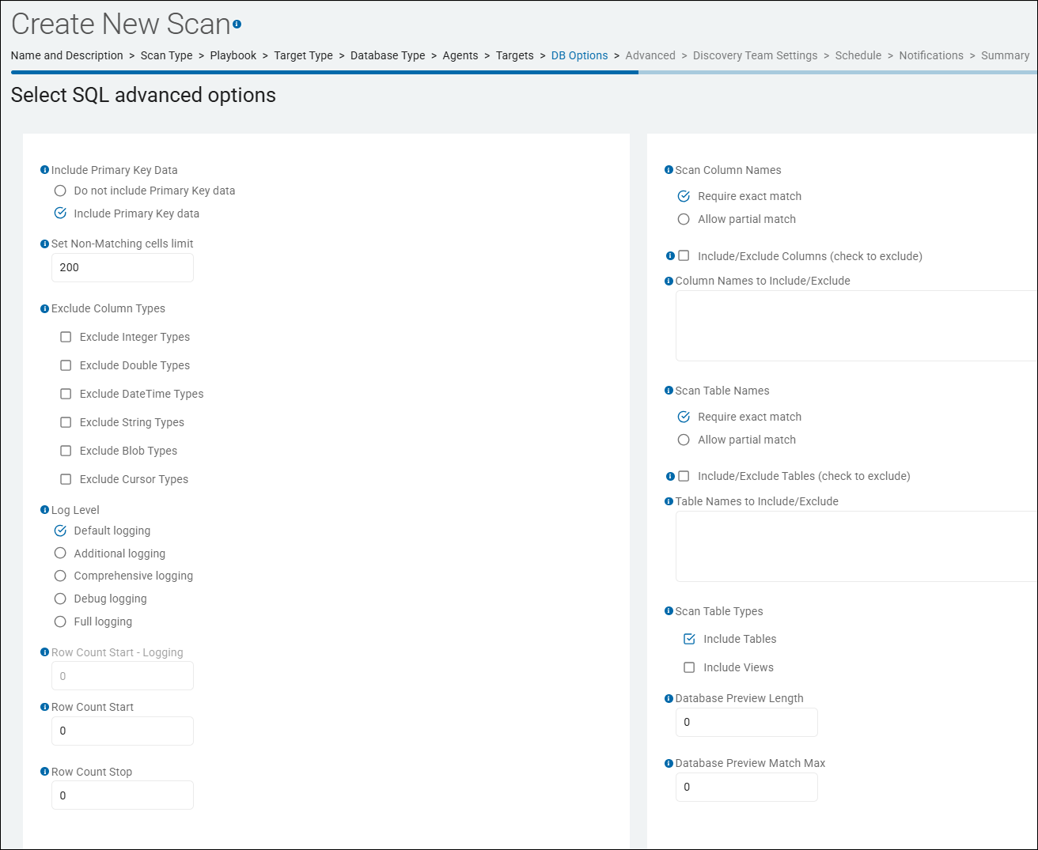Click info icon beside Scan Table Names
The height and width of the screenshot is (850, 1038).
tap(669, 391)
